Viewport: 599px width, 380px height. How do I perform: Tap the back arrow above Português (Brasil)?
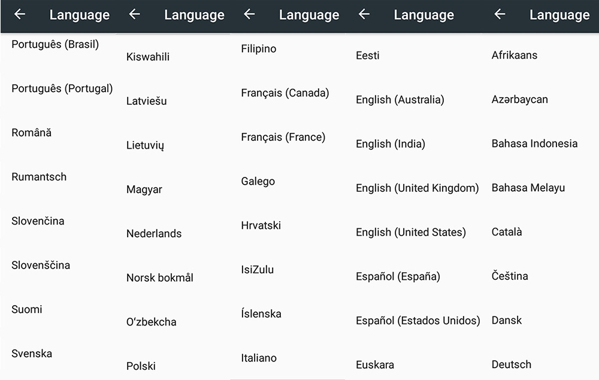(20, 14)
